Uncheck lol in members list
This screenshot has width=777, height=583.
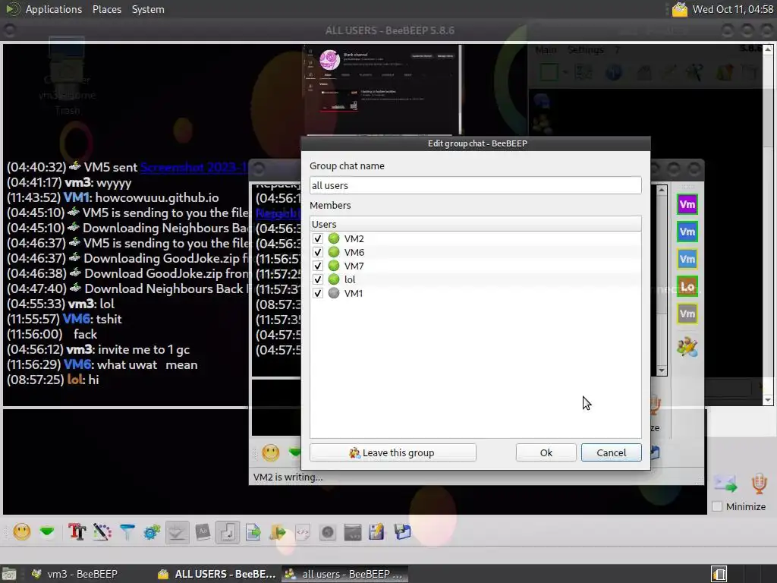click(x=318, y=279)
